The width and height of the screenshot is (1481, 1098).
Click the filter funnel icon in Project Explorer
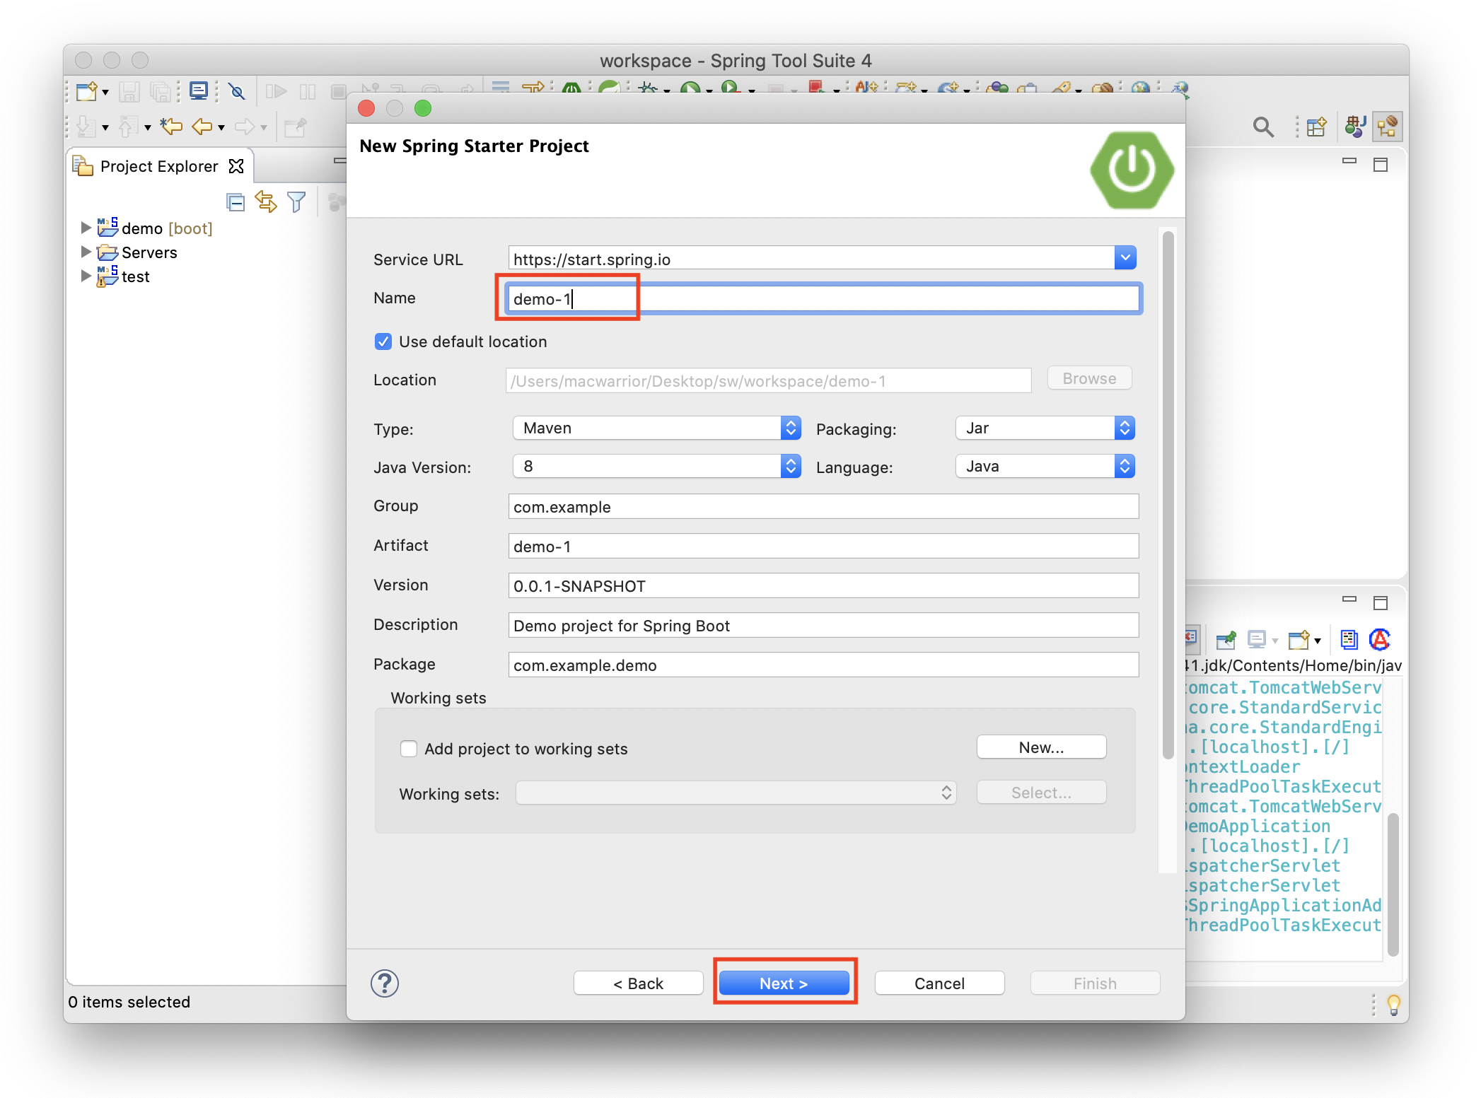pos(296,203)
